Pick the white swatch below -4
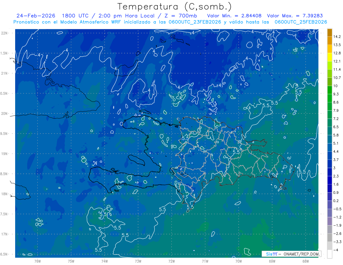Image resolution: width=343 pixels, height=265 pixels. tap(330, 254)
